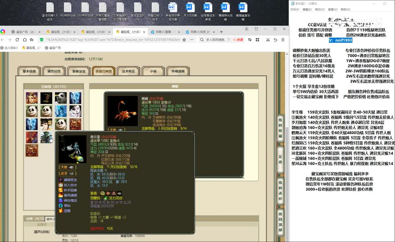Open desktop file 140炼狱总结
395x242 pixels.
click(x=68, y=10)
